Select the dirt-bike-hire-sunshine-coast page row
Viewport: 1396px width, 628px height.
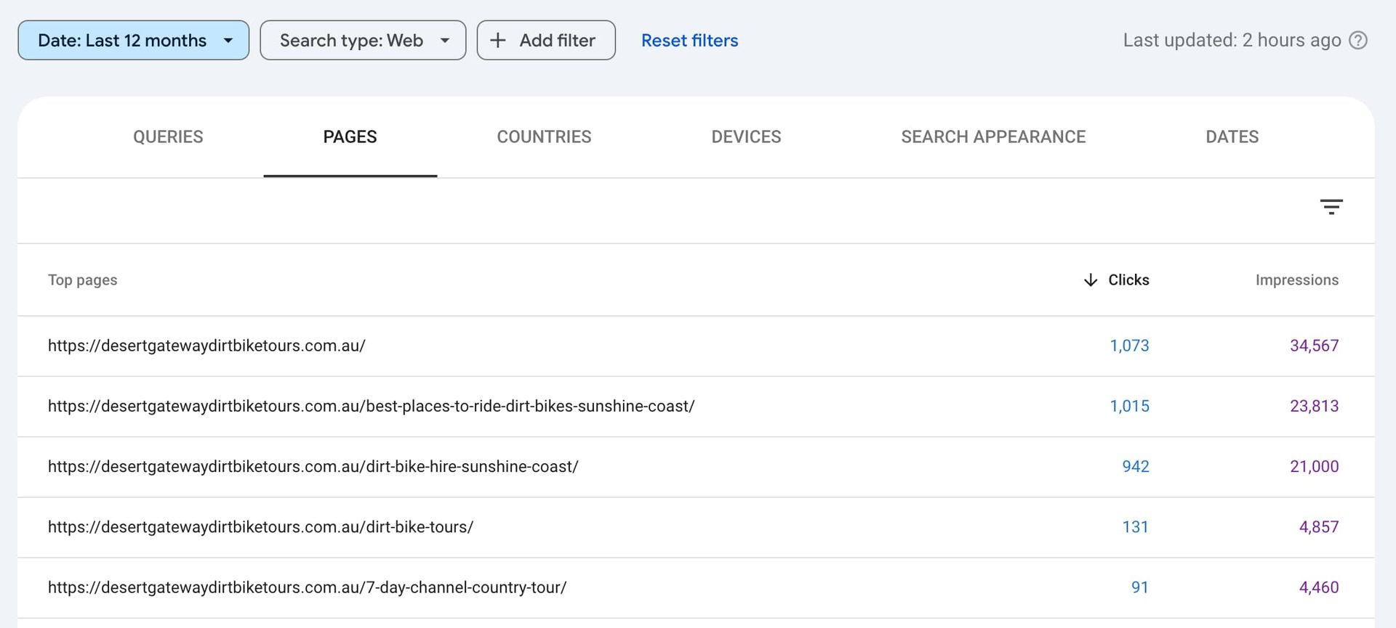coord(313,467)
